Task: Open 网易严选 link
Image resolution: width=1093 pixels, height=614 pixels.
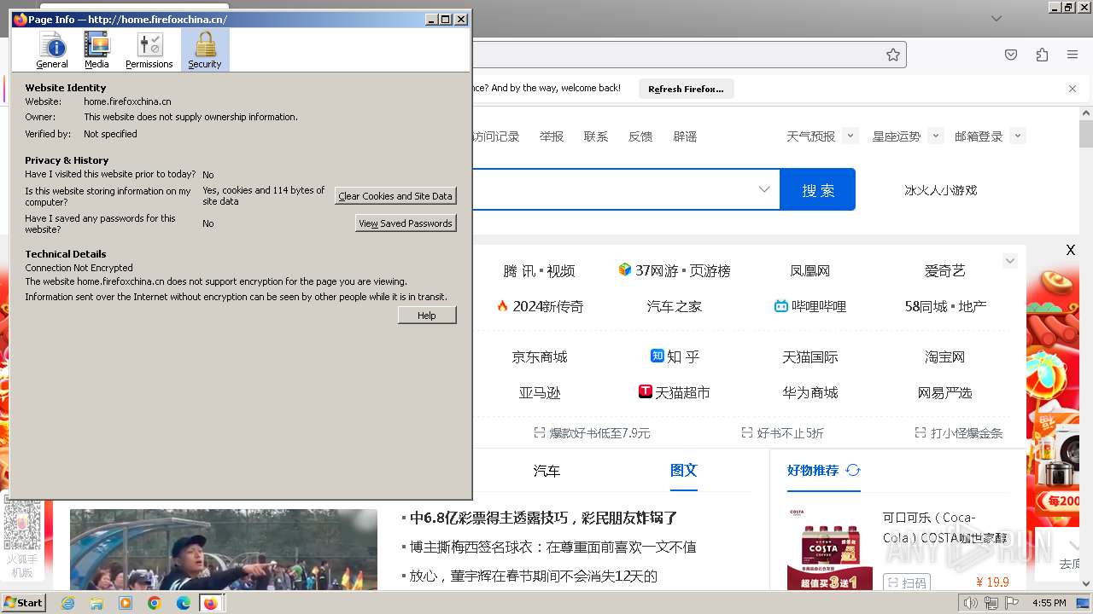Action: 944,393
